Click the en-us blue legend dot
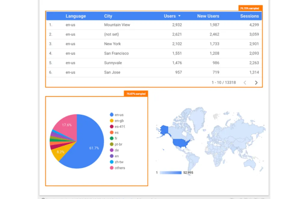308x199 pixels. point(112,115)
